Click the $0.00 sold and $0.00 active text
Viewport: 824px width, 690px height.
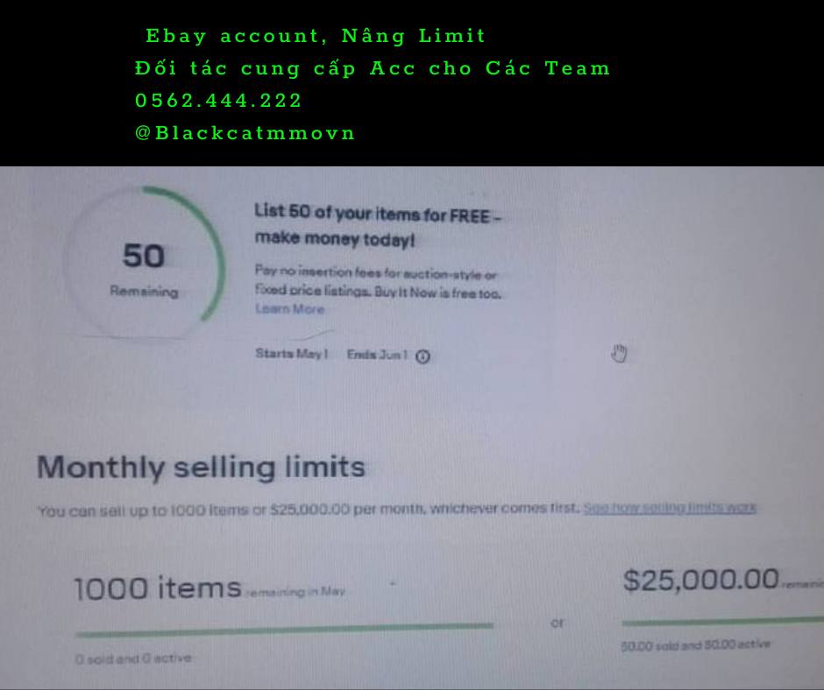pos(695,644)
